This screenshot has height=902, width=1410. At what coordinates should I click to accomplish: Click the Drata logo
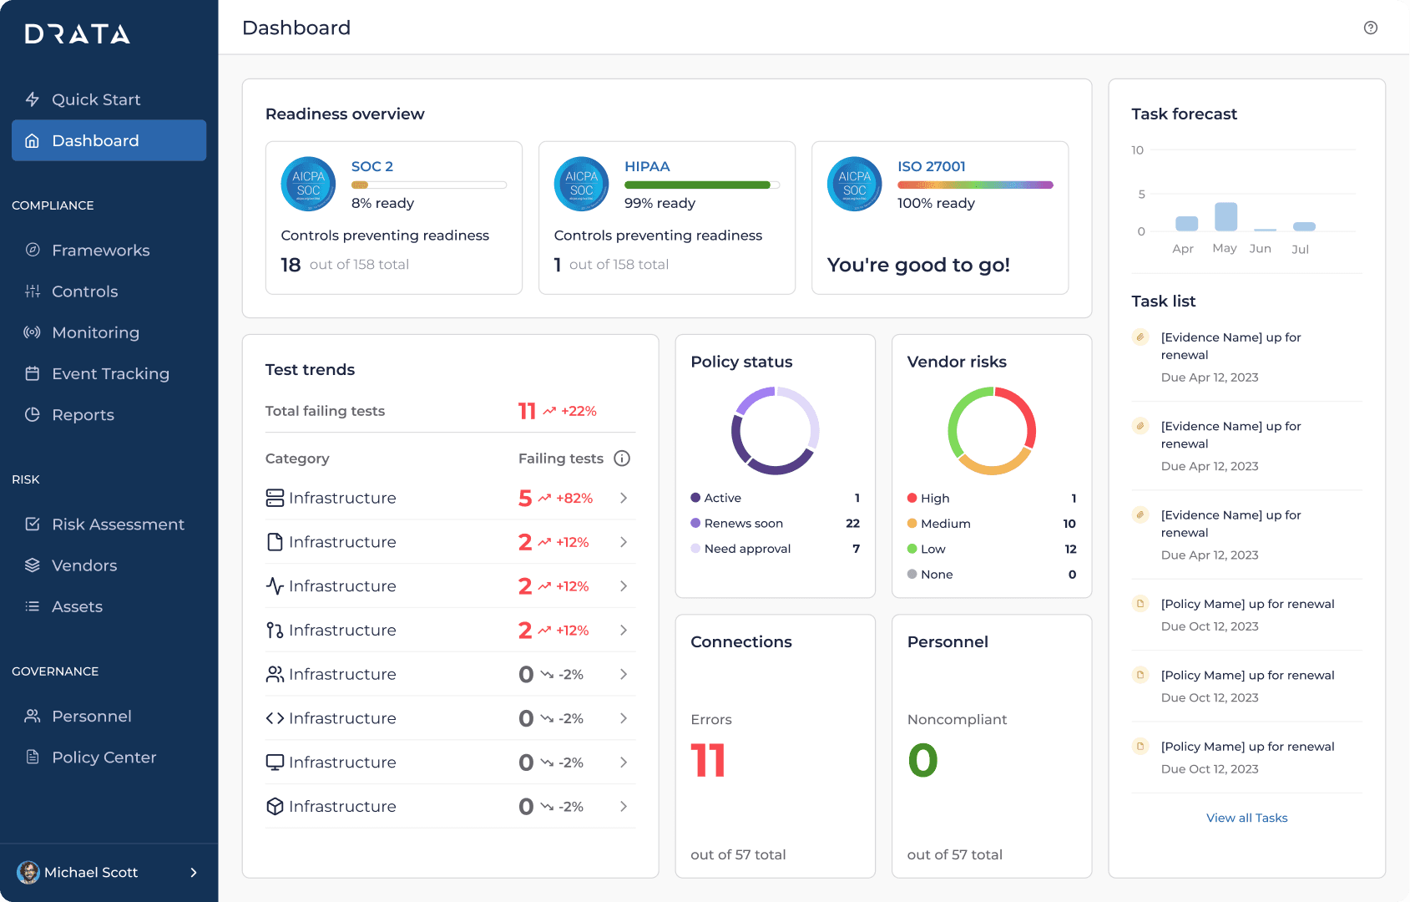tap(78, 34)
